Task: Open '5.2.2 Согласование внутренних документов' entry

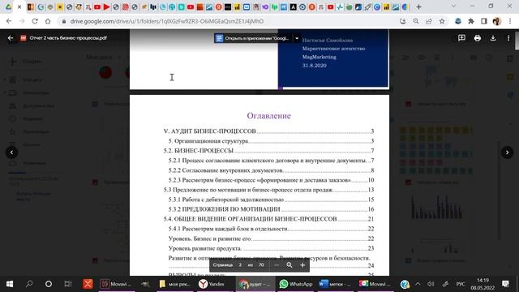Action: [x=271, y=170]
